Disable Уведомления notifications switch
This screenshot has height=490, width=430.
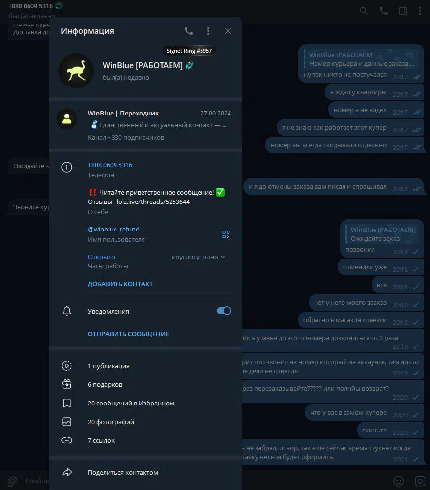pyautogui.click(x=224, y=311)
